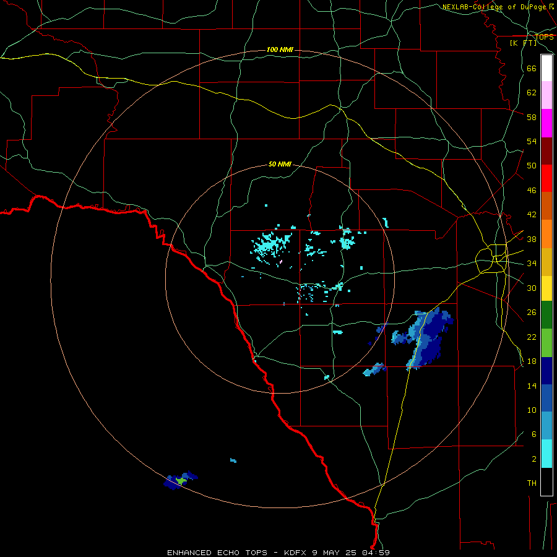The image size is (557, 557).
Task: Click the "100 NMI" range ring label
Action: click(x=280, y=50)
